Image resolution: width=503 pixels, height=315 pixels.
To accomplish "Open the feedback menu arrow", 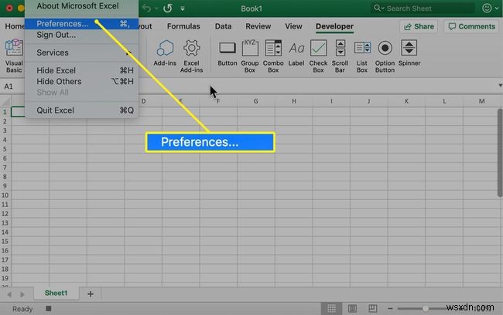I will pyautogui.click(x=497, y=8).
